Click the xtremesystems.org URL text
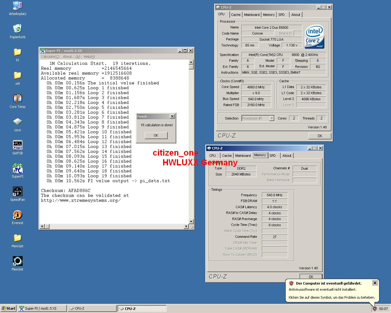Image resolution: width=391 pixels, height=313 pixels. [81, 200]
